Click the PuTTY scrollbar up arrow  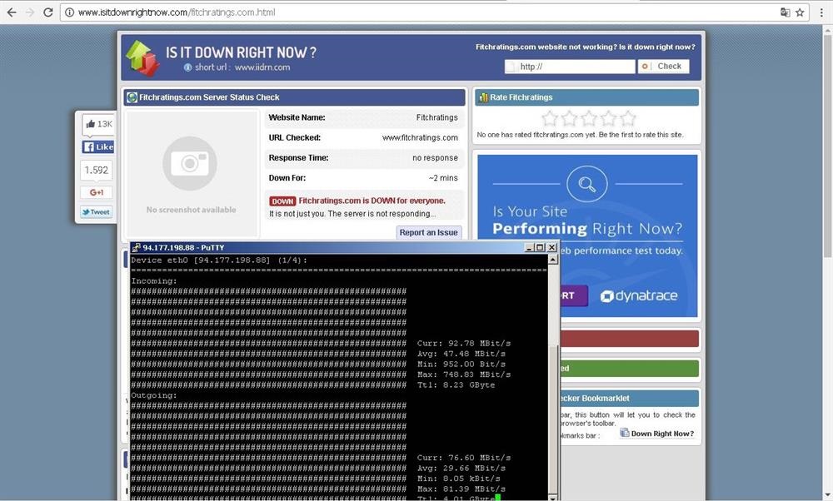click(x=553, y=260)
